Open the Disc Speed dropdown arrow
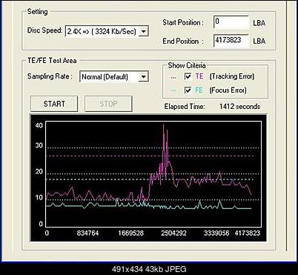 coord(143,31)
